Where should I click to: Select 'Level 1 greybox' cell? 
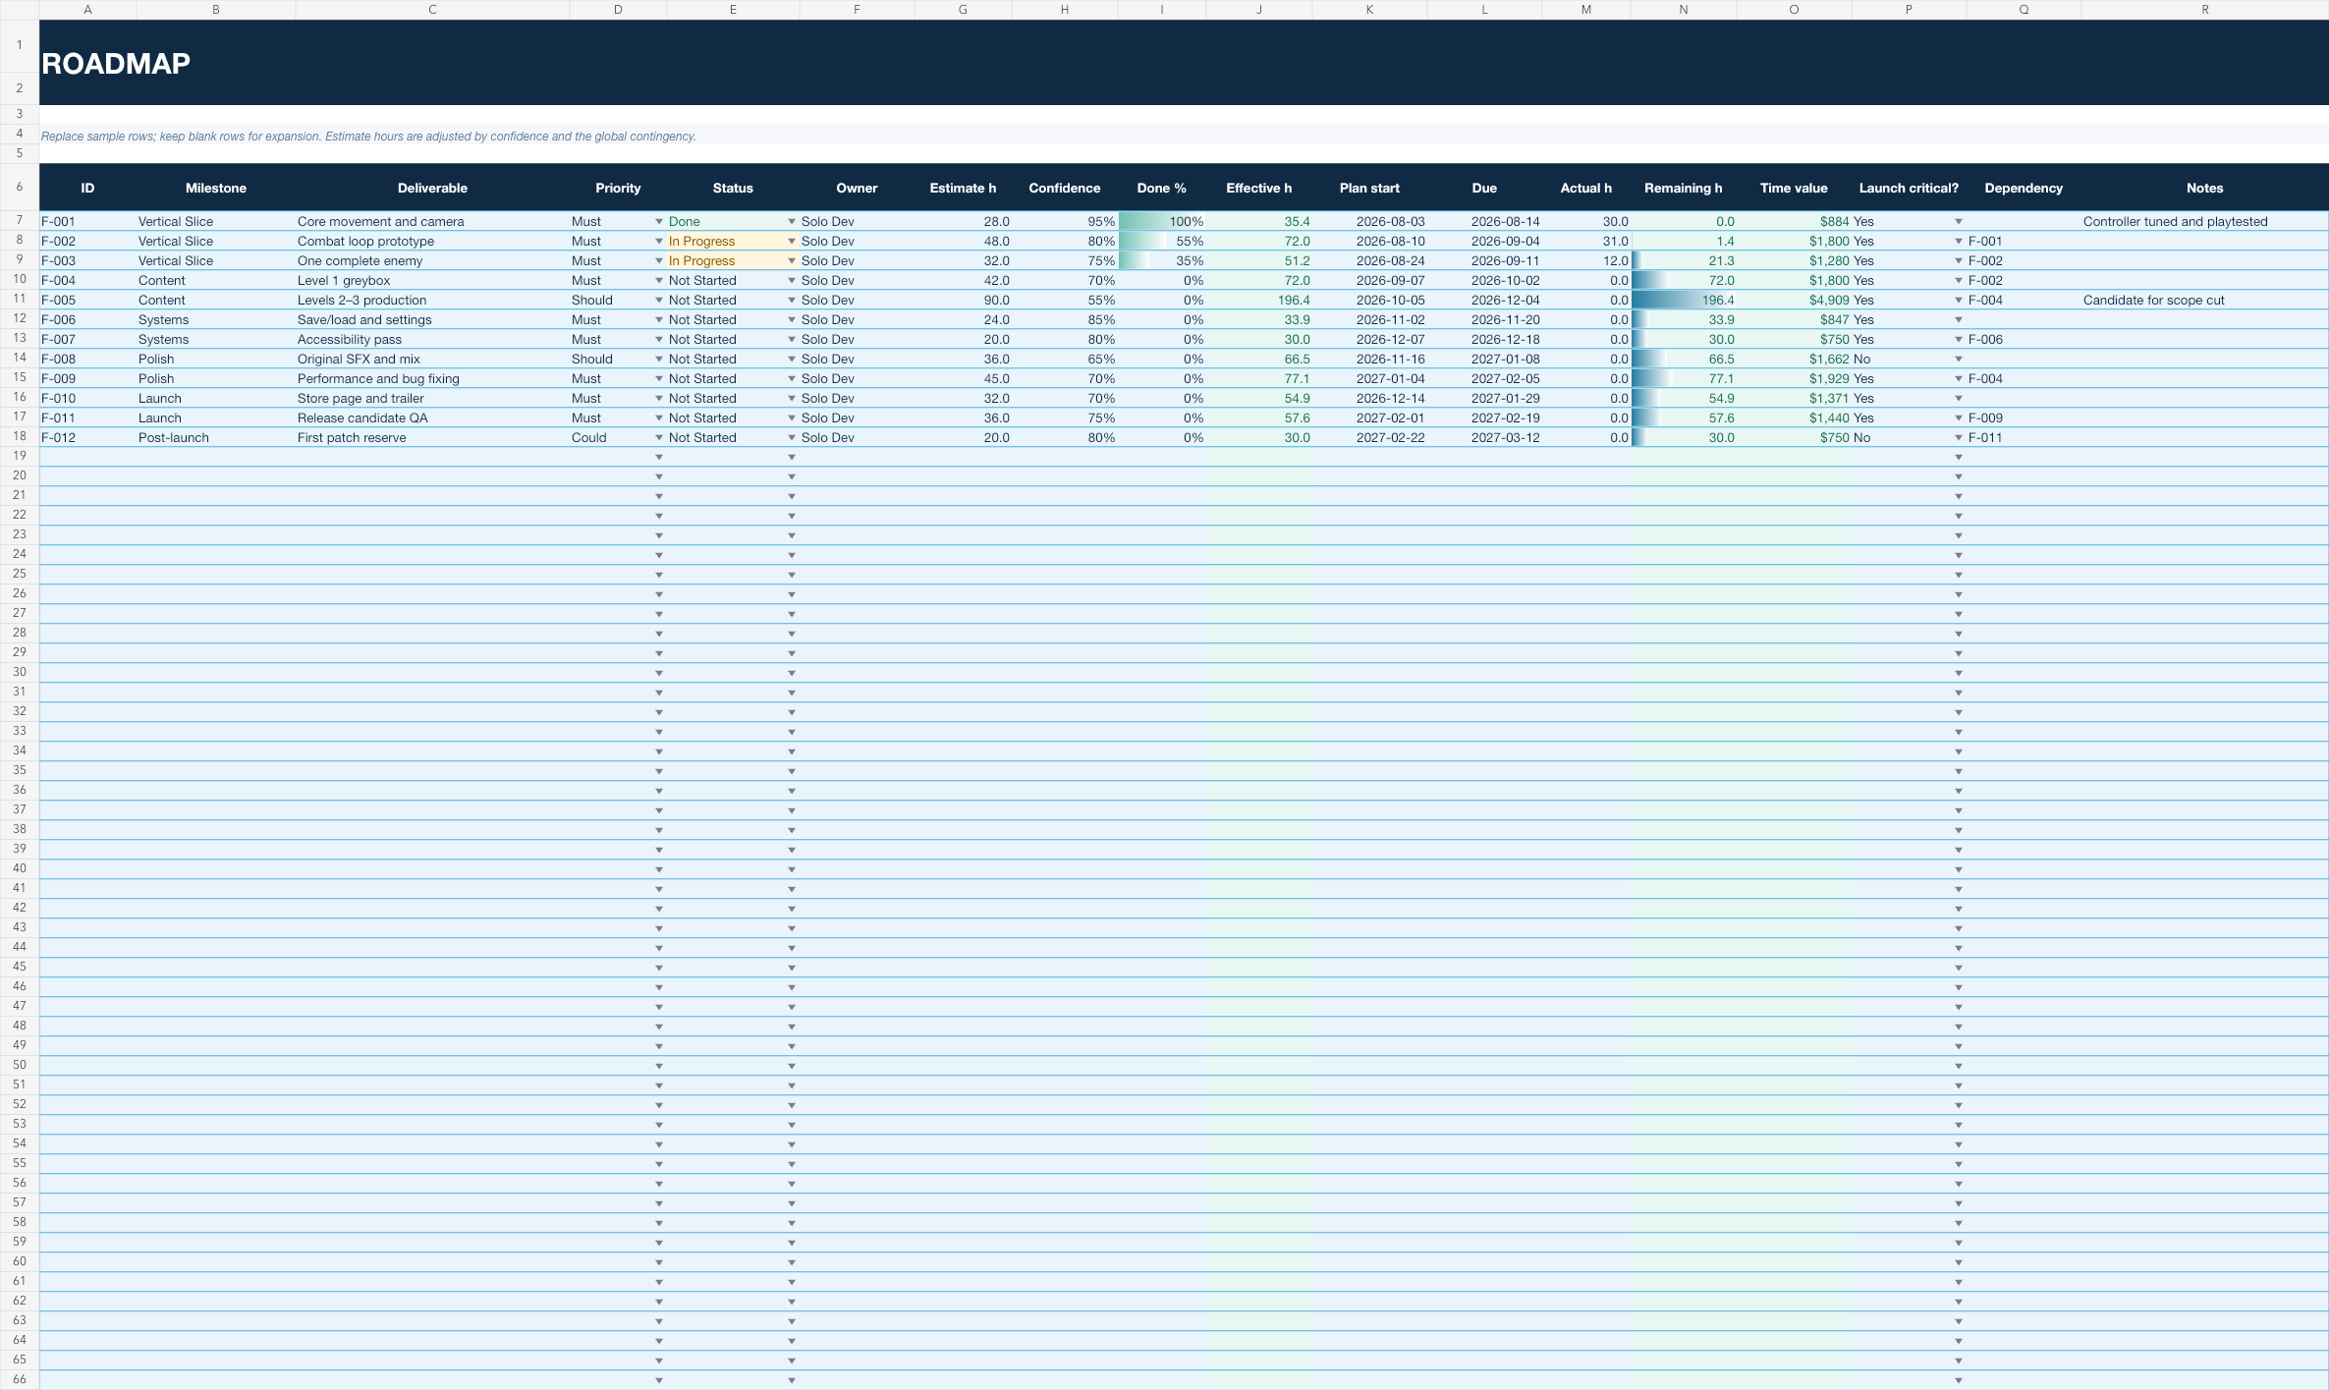coord(432,281)
